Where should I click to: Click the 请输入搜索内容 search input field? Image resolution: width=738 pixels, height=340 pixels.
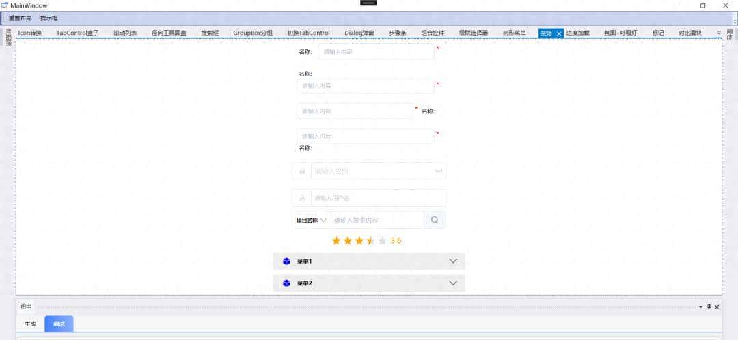[376, 220]
